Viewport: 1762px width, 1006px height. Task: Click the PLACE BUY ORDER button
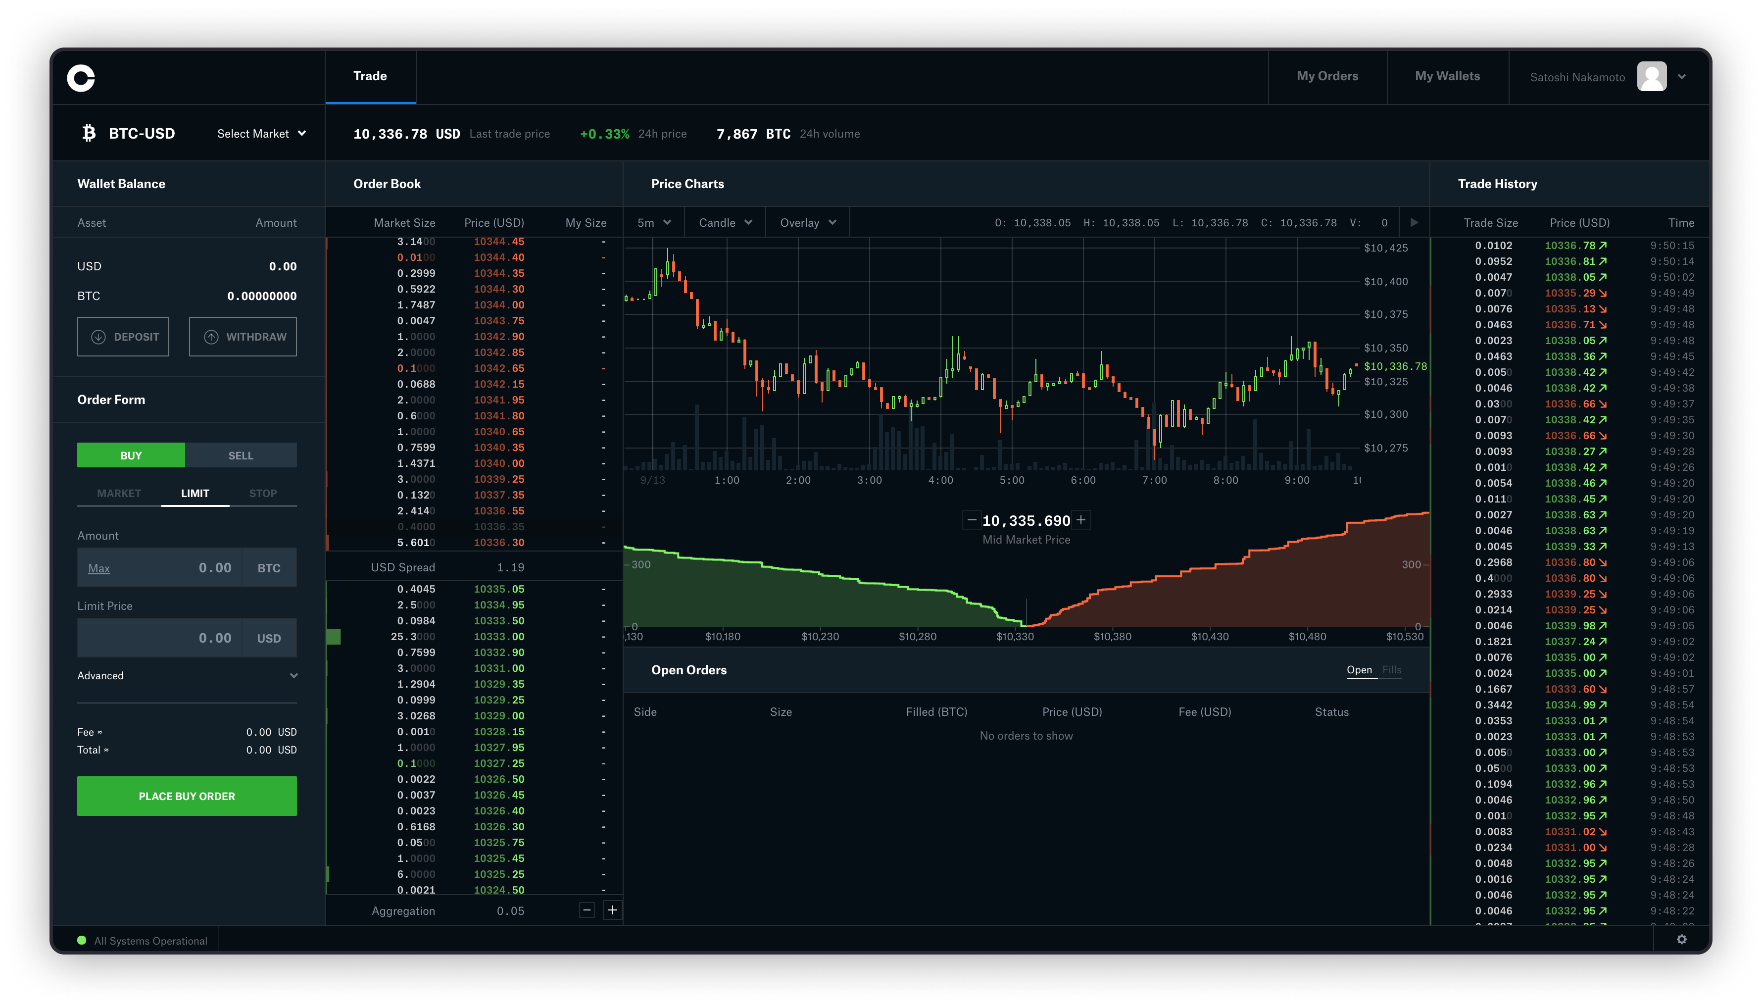click(x=187, y=796)
